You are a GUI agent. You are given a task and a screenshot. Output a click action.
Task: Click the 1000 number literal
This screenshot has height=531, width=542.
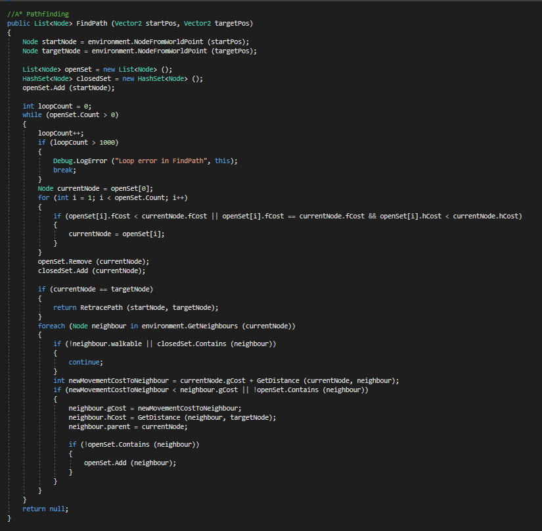pyautogui.click(x=108, y=142)
